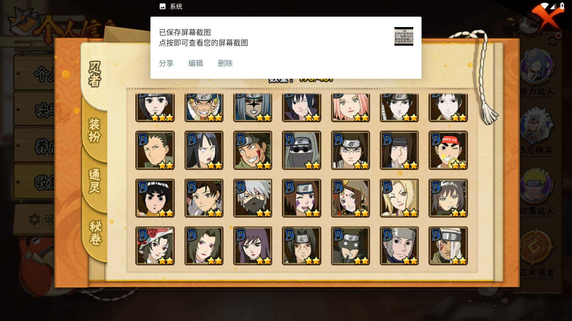Tap 编辑 in the screenshot notification
This screenshot has height=321, width=572.
196,63
